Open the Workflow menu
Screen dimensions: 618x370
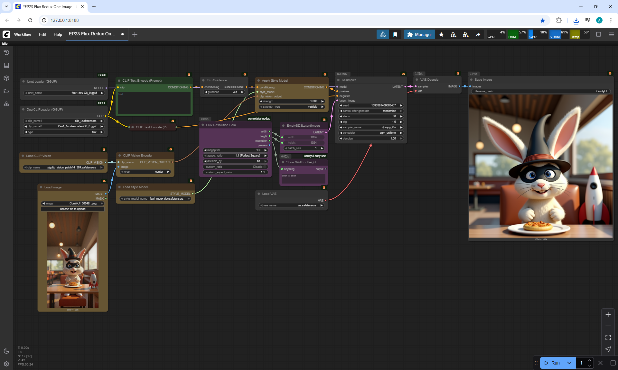[23, 34]
